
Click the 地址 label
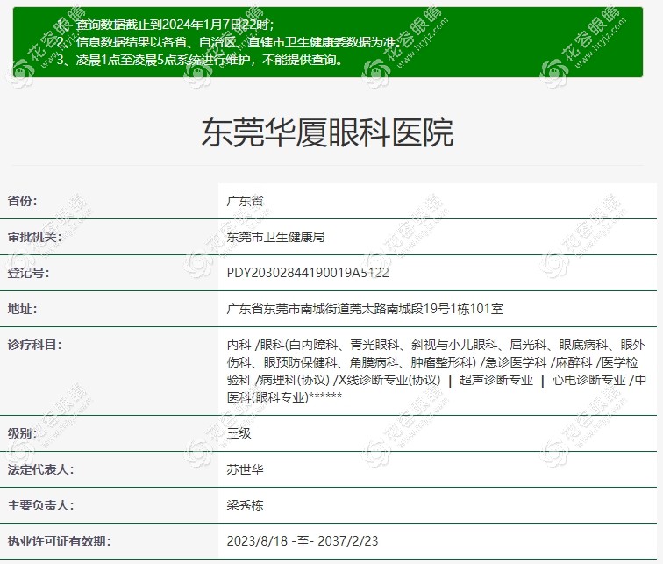pyautogui.click(x=23, y=309)
